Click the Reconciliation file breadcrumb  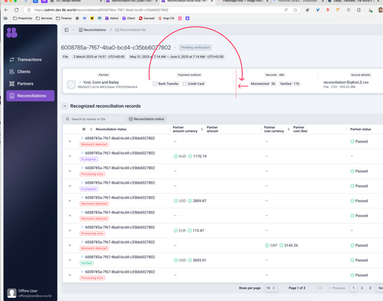click(x=130, y=30)
